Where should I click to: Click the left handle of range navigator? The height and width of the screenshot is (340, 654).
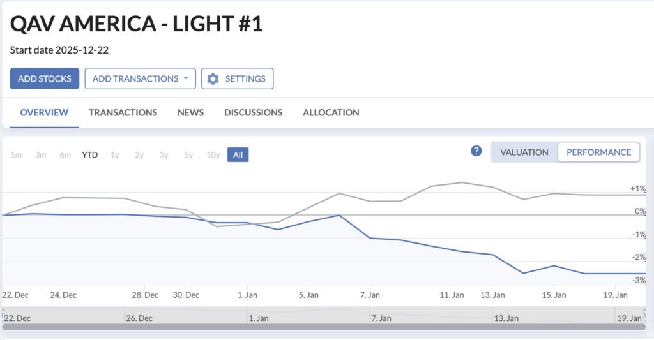point(3,315)
